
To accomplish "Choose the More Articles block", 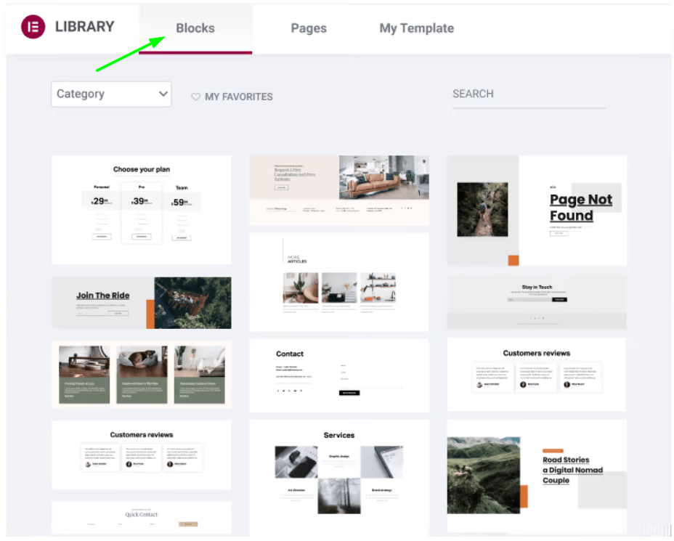I will pos(339,282).
